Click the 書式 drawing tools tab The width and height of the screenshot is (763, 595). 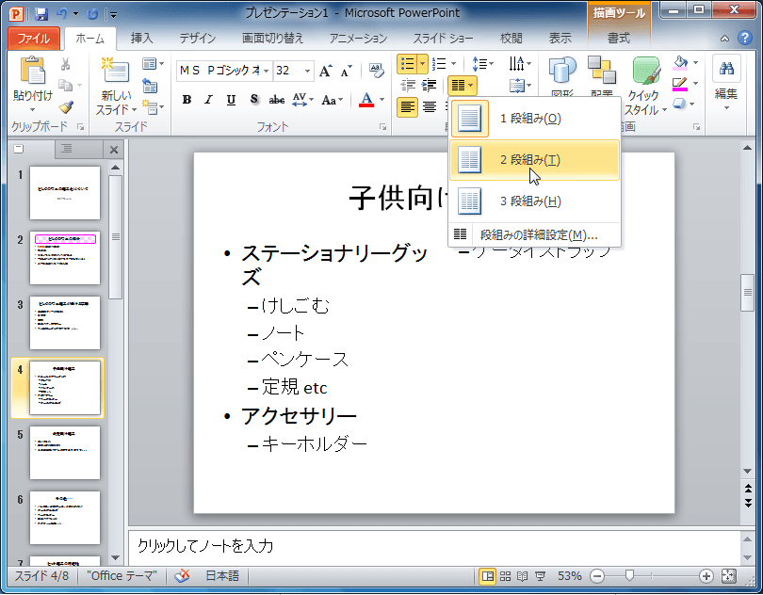tap(619, 39)
